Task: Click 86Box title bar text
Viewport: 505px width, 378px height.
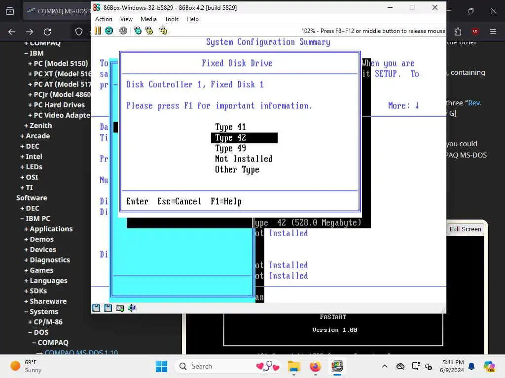Action: (x=170, y=7)
